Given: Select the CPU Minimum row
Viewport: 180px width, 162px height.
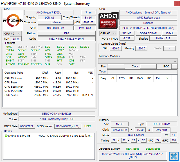Looking at the screenshot, I should 49,78.
